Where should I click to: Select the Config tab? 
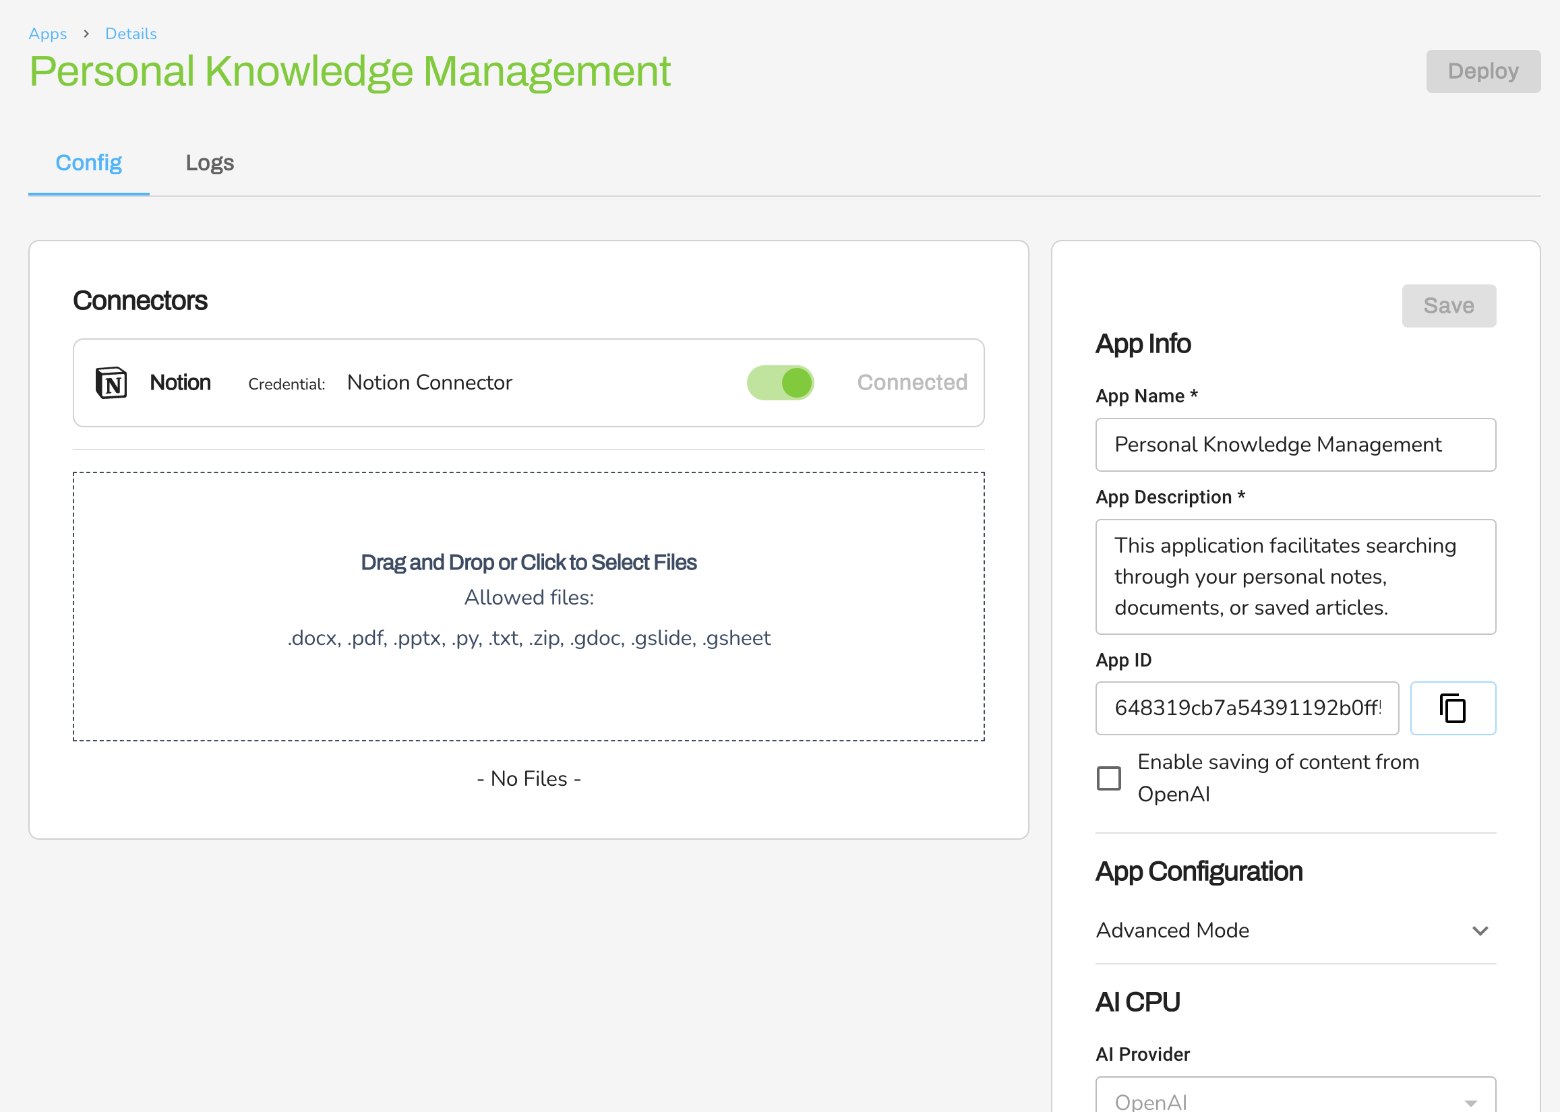[88, 163]
